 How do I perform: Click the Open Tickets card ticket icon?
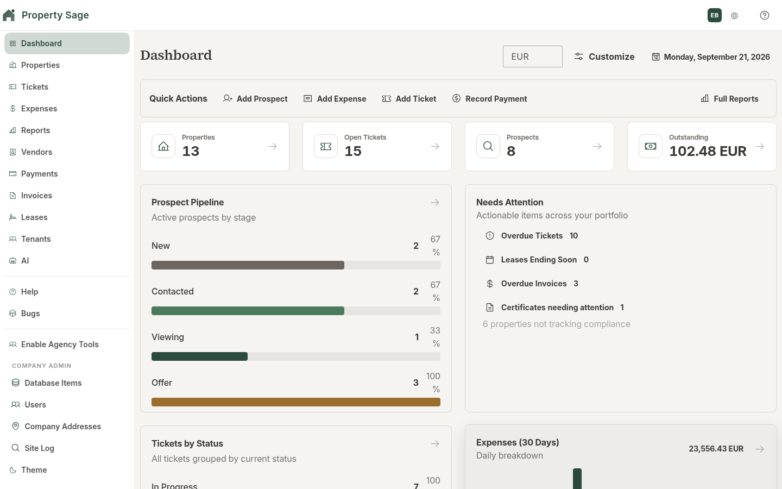[326, 146]
